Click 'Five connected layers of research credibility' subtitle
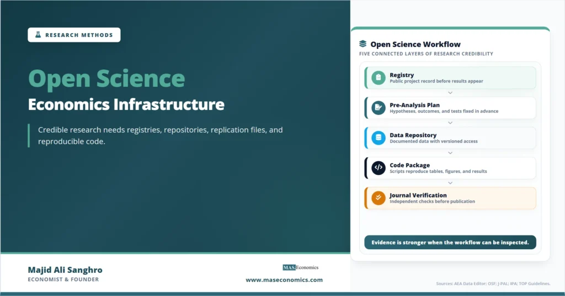Screen dimensions: 565x296 coord(426,54)
